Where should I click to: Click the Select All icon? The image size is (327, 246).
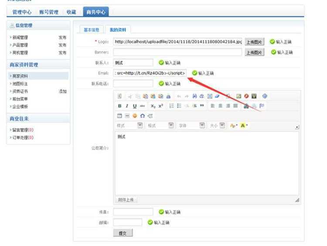tap(210, 96)
